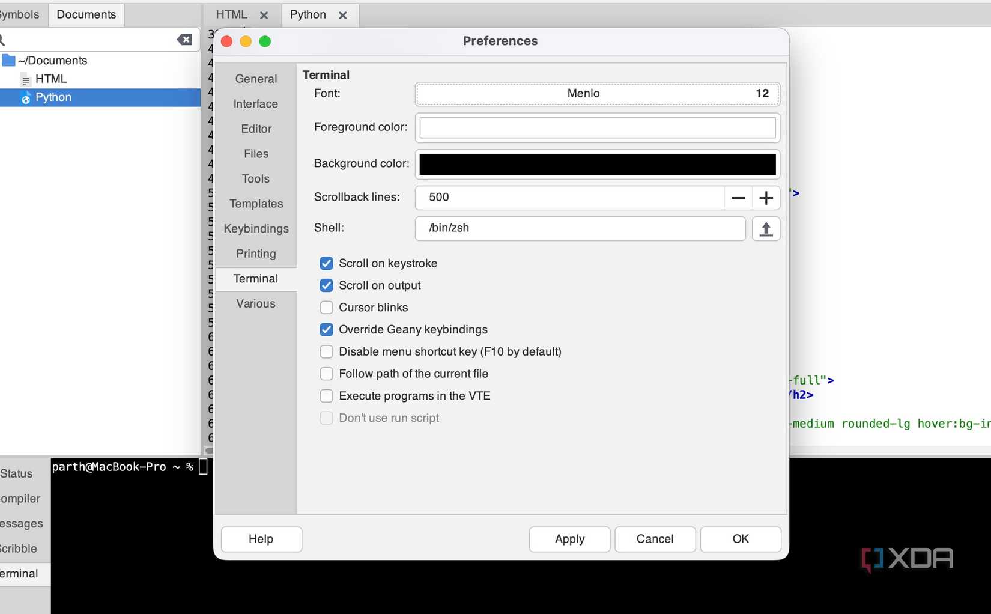Click the Apply button
The width and height of the screenshot is (991, 614).
[x=569, y=539]
